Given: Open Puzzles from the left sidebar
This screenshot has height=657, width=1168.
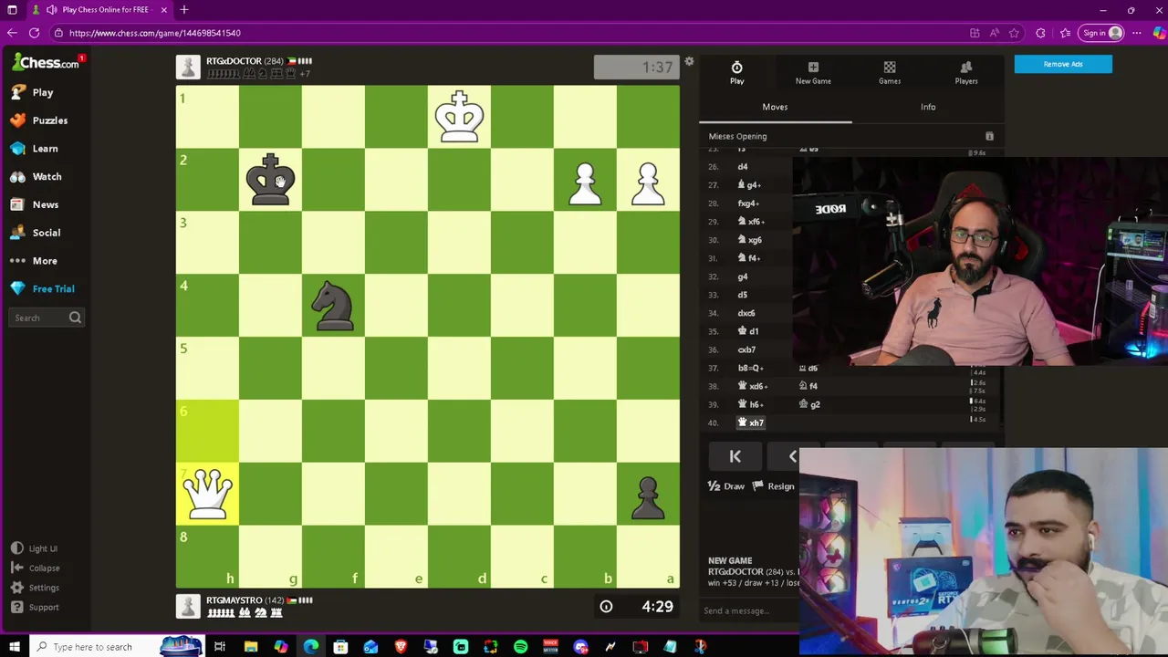Looking at the screenshot, I should [x=39, y=120].
